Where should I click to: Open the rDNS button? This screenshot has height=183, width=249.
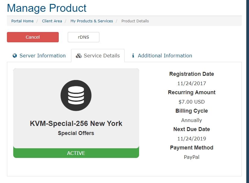pyautogui.click(x=83, y=37)
